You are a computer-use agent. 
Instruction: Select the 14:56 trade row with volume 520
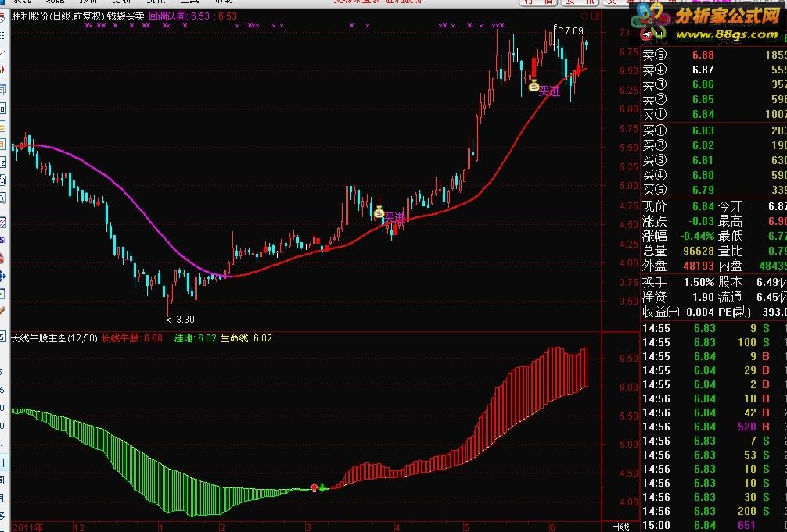coord(714,427)
